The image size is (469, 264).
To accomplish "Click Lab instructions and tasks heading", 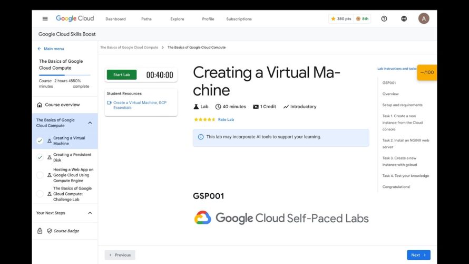I will pos(397,69).
